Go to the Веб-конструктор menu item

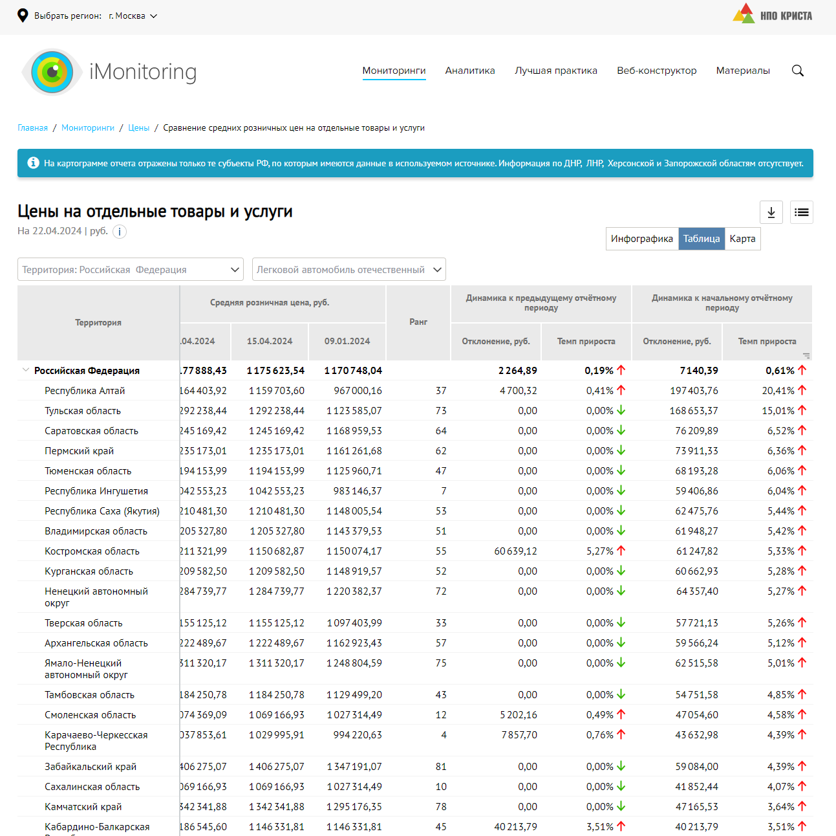pyautogui.click(x=656, y=71)
